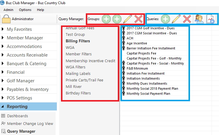219x135 pixels.
Task: Open the Dashboards link in Reporting
Action: click(x=17, y=116)
